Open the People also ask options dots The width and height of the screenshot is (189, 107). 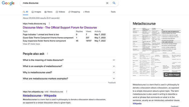click(47, 54)
